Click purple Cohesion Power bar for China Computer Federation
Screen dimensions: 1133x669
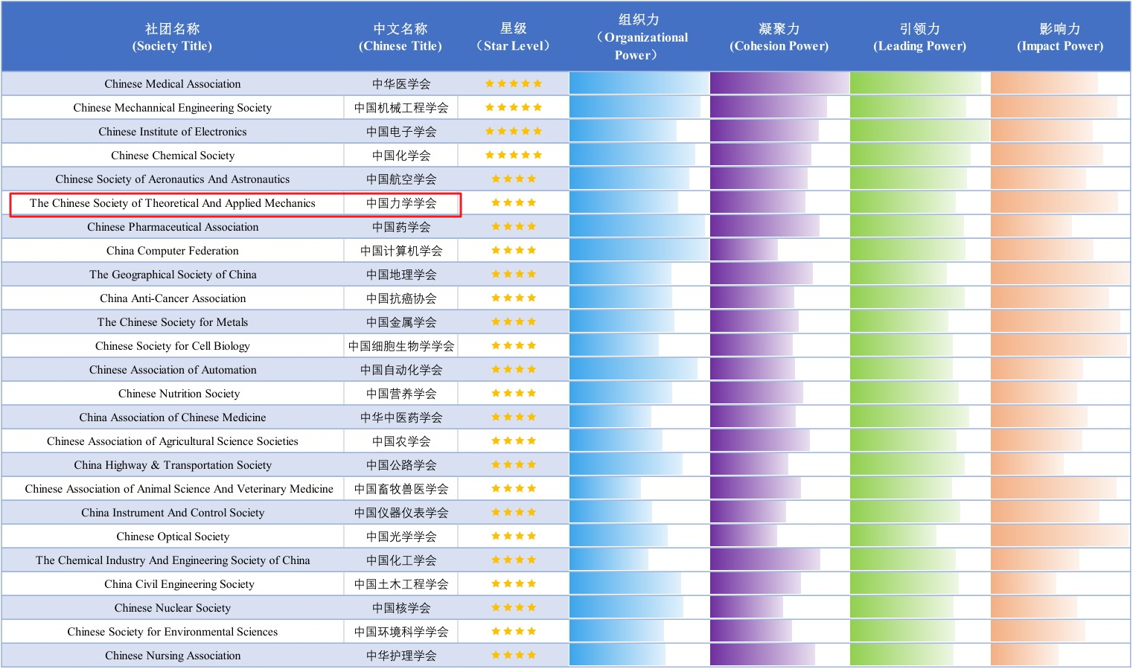pyautogui.click(x=744, y=250)
